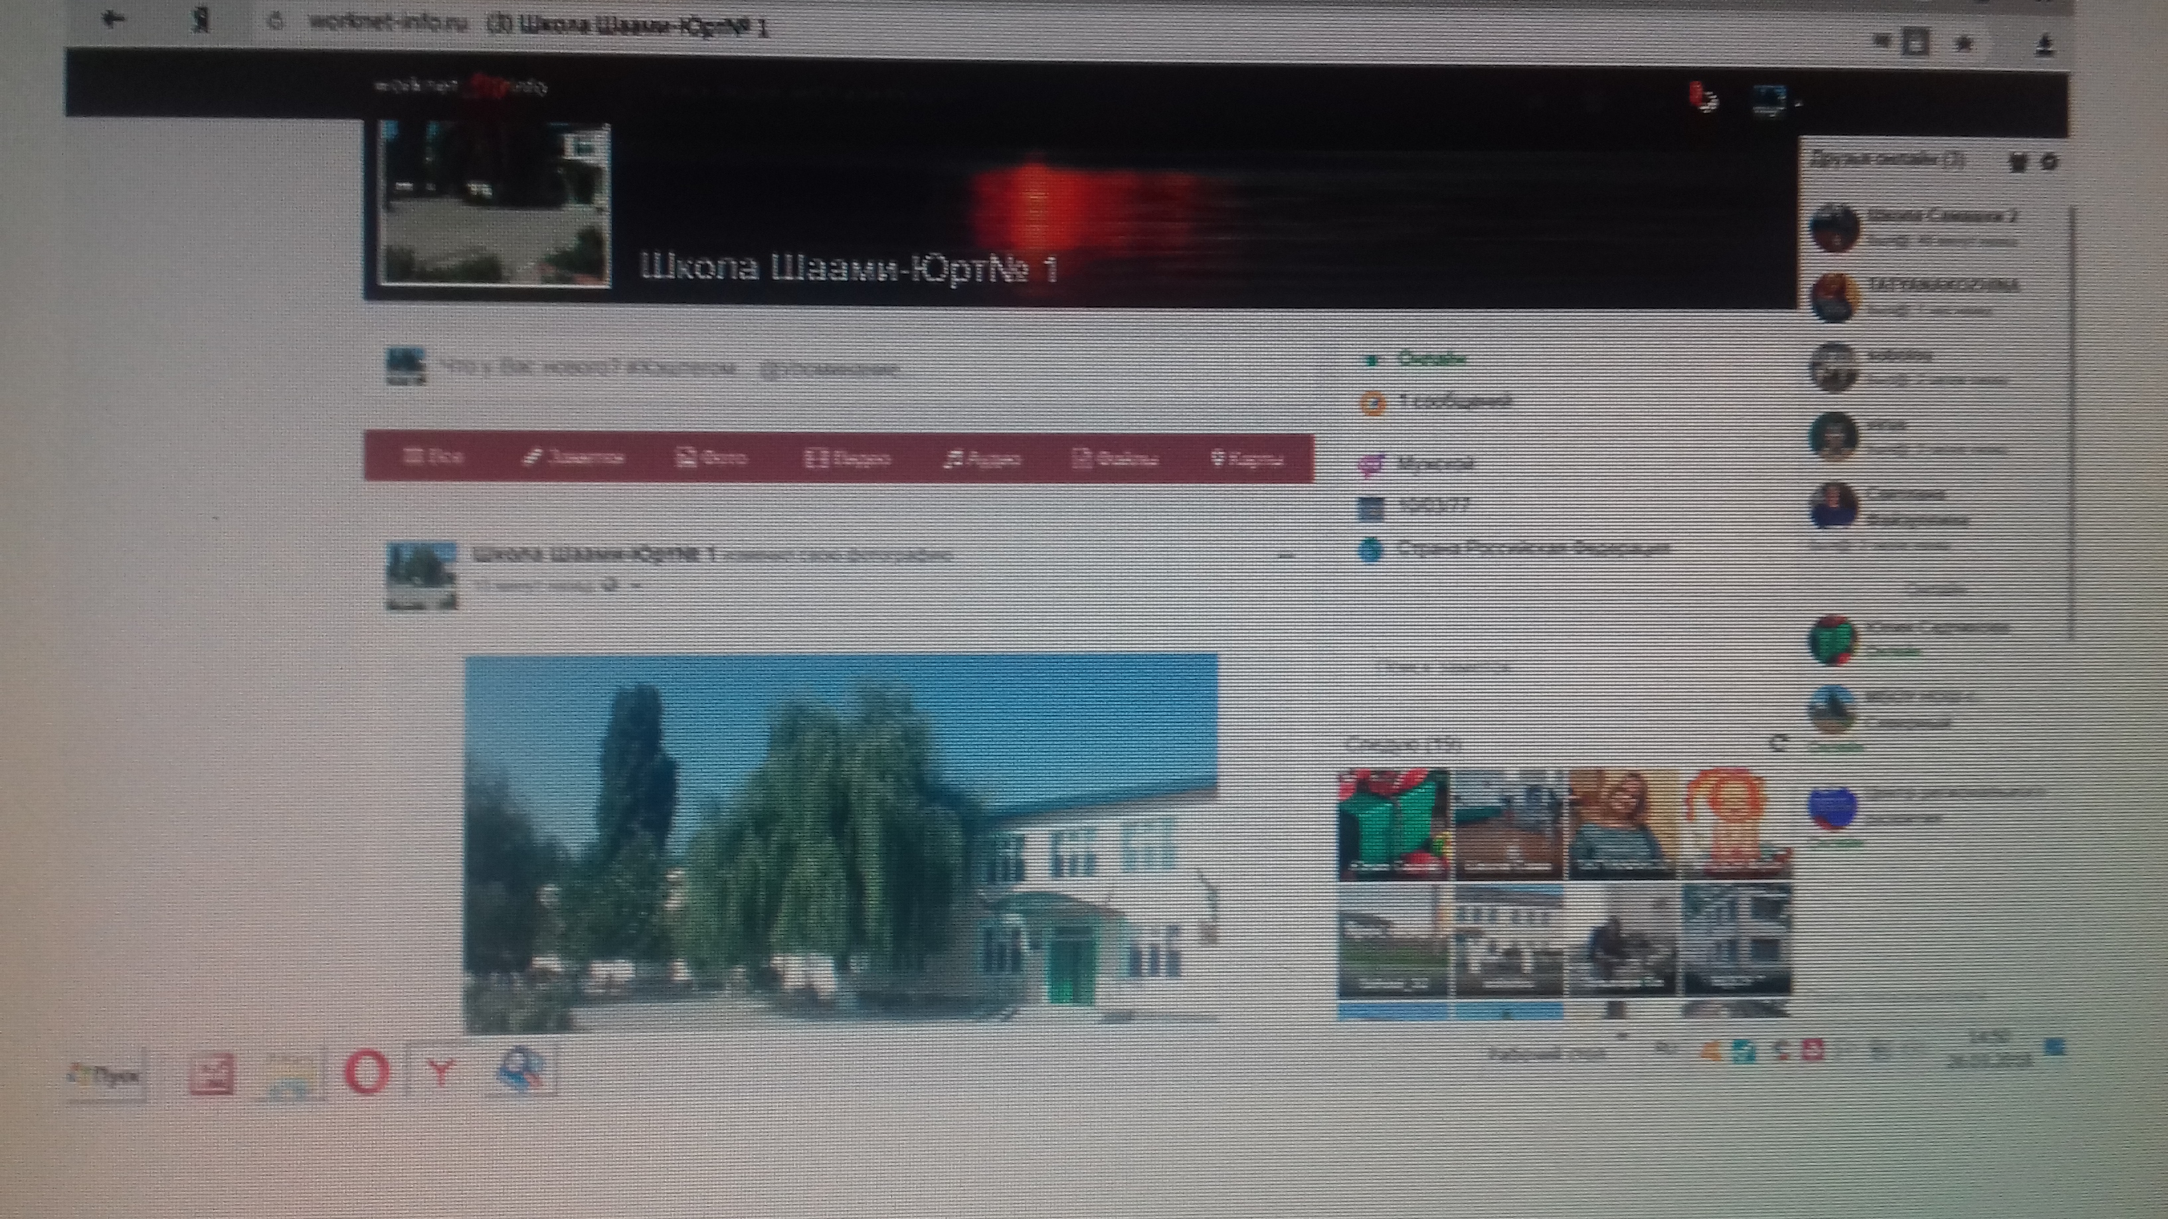Open the Opera browser from the taskbar
This screenshot has height=1219, width=2168.
[367, 1073]
